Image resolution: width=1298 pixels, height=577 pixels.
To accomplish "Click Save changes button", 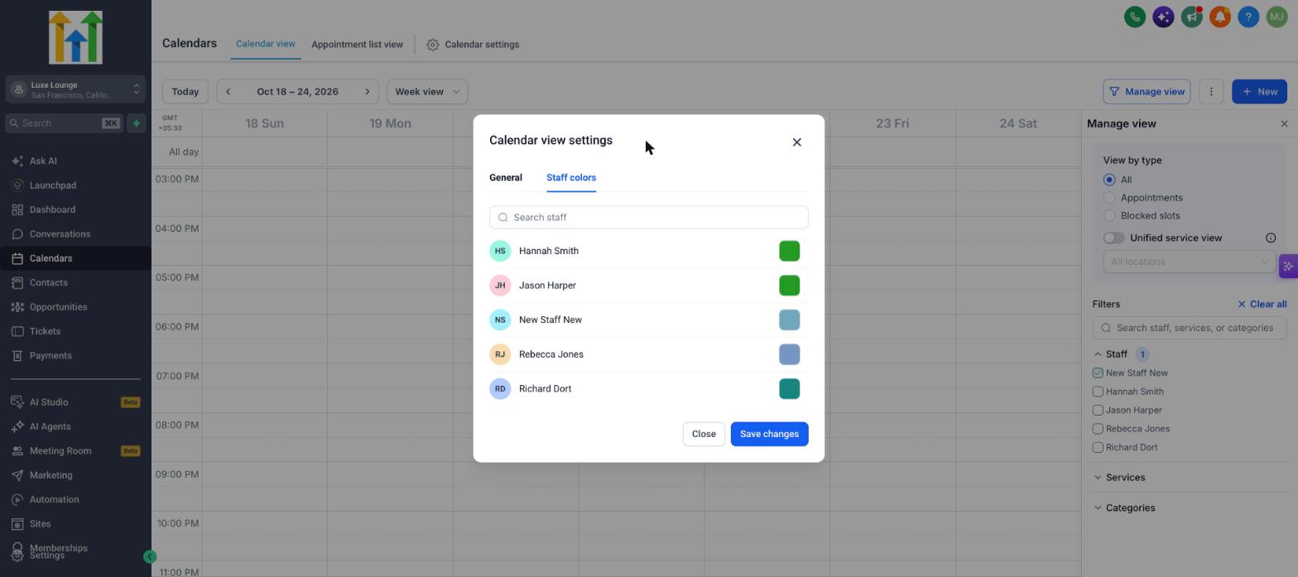I will tap(769, 435).
